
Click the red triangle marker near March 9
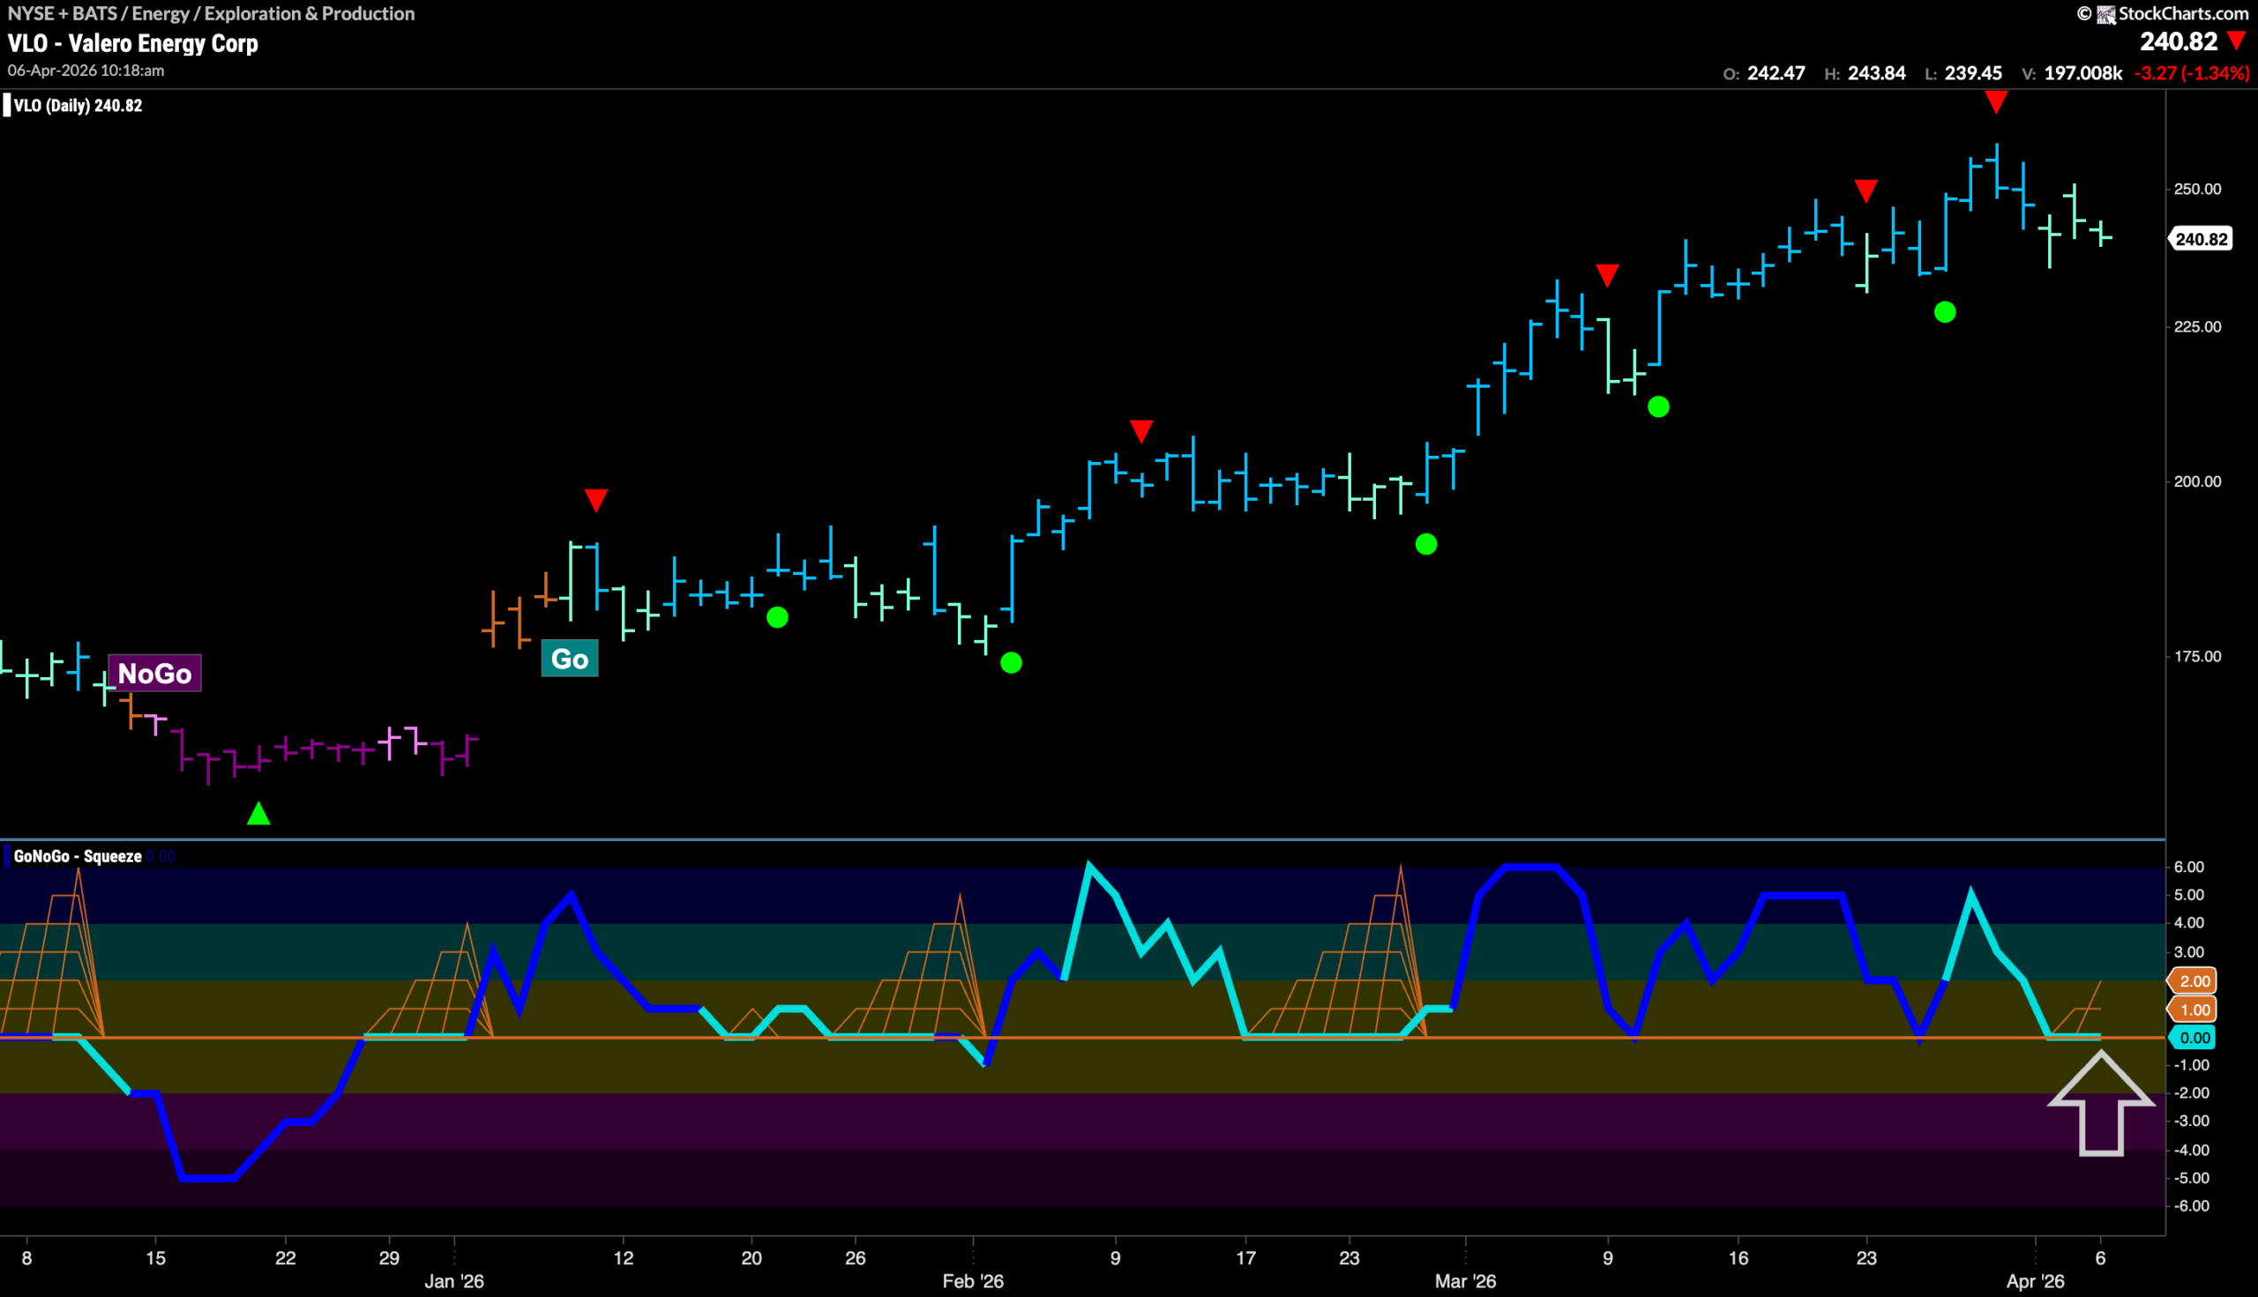[x=1606, y=275]
